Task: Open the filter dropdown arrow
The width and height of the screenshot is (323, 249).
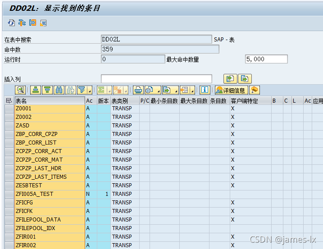Action: coord(90,91)
